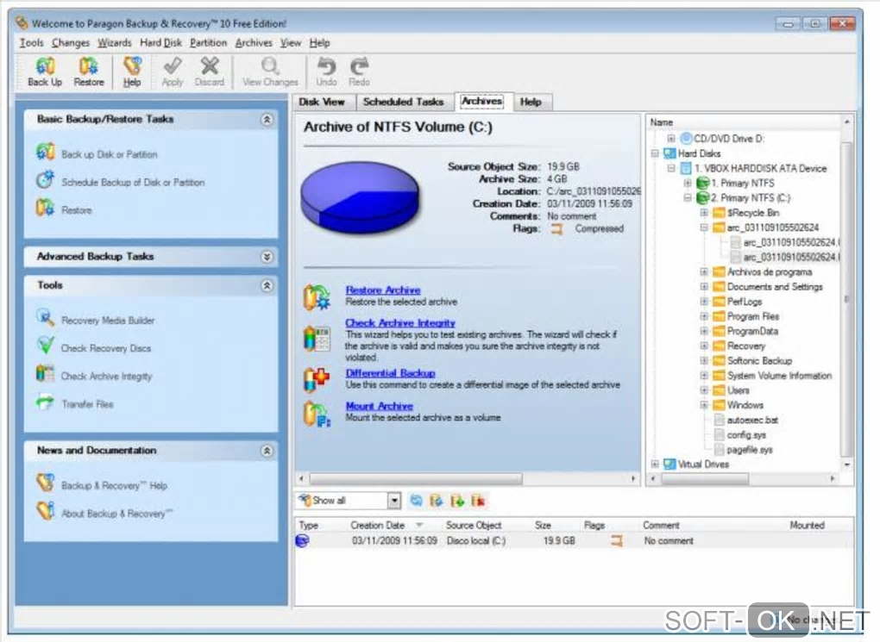Screen dimensions: 880x642
Task: Click the Check Archive Integrity wizard icon
Action: 317,338
